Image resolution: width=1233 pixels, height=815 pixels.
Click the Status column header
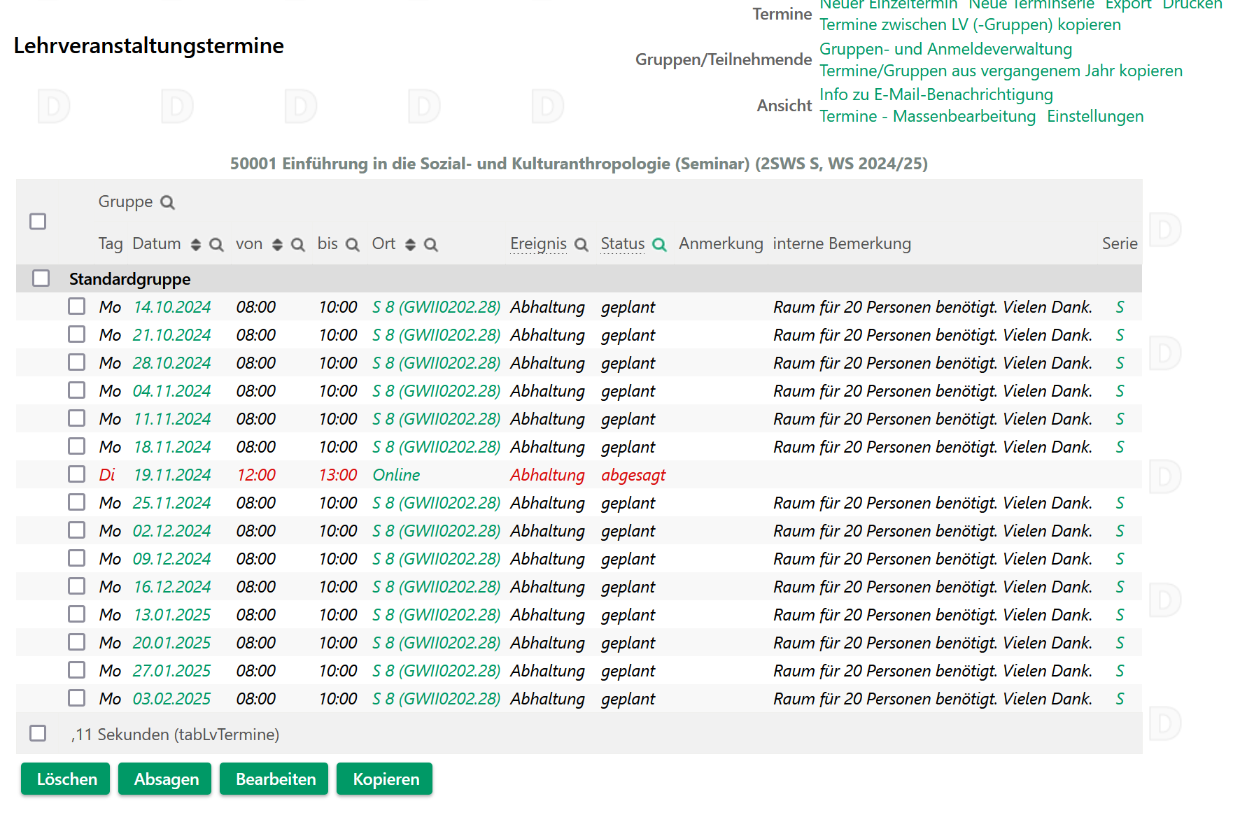pos(623,243)
